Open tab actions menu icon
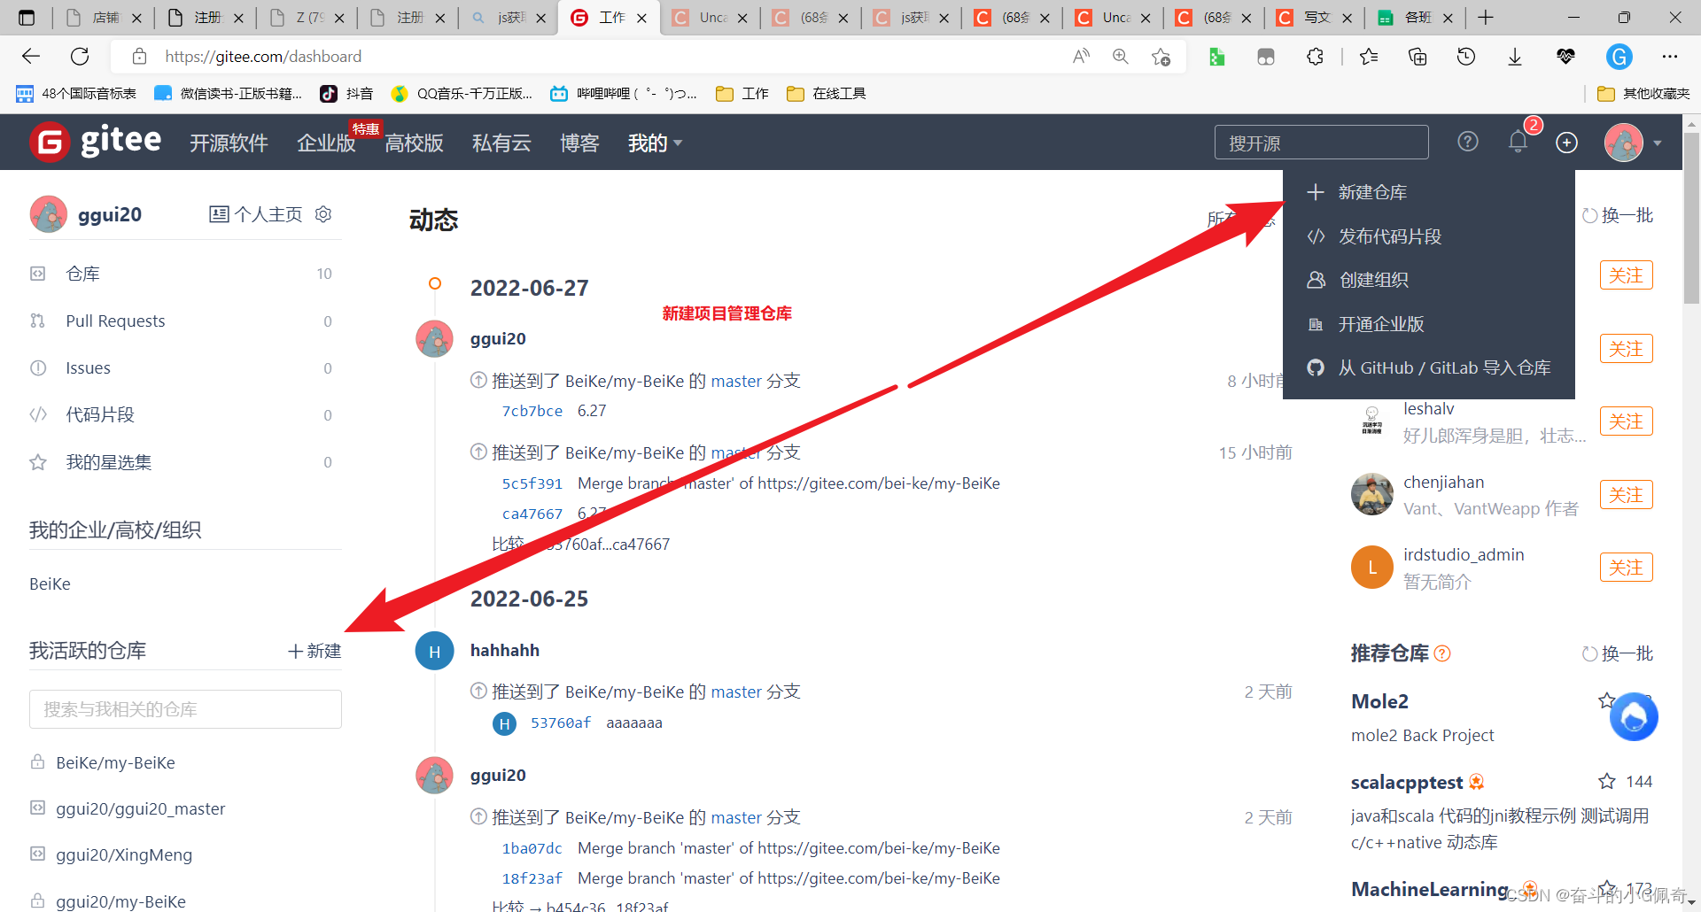 [27, 18]
